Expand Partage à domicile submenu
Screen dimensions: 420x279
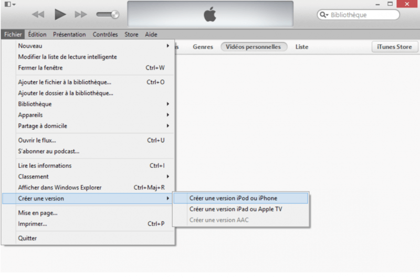point(88,126)
